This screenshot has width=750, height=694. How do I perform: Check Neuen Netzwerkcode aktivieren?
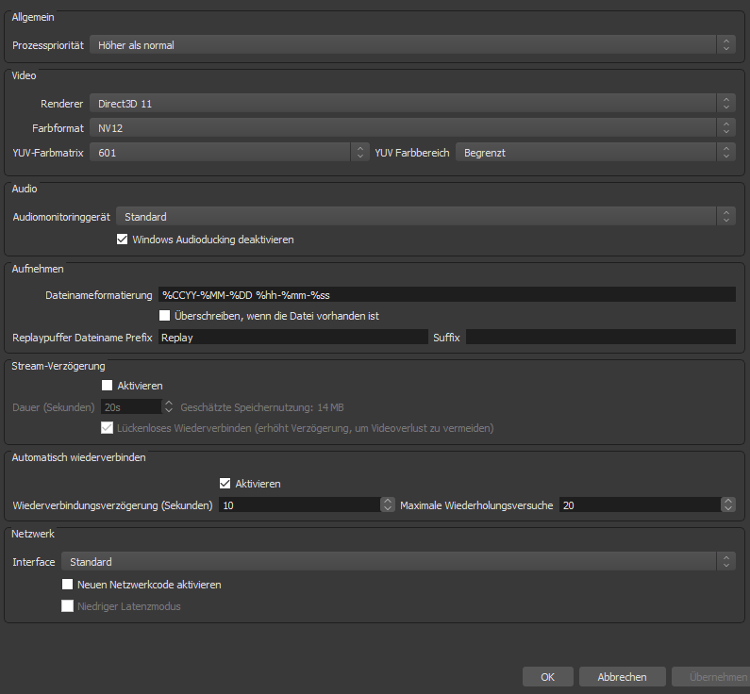[68, 585]
